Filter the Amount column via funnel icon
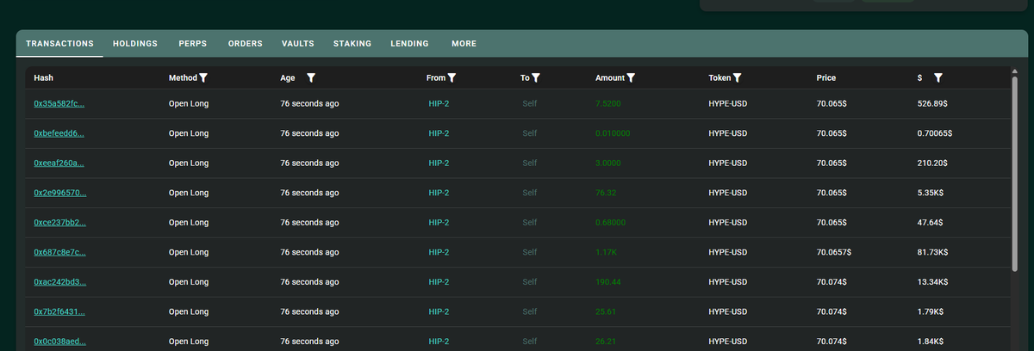Viewport: 1034px width, 351px height. point(631,77)
